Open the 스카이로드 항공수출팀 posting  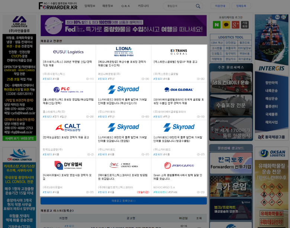point(178,139)
